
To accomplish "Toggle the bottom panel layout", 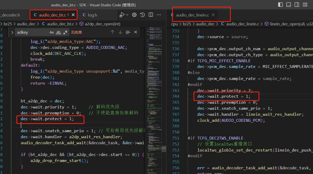I will pyautogui.click(x=289, y=5).
